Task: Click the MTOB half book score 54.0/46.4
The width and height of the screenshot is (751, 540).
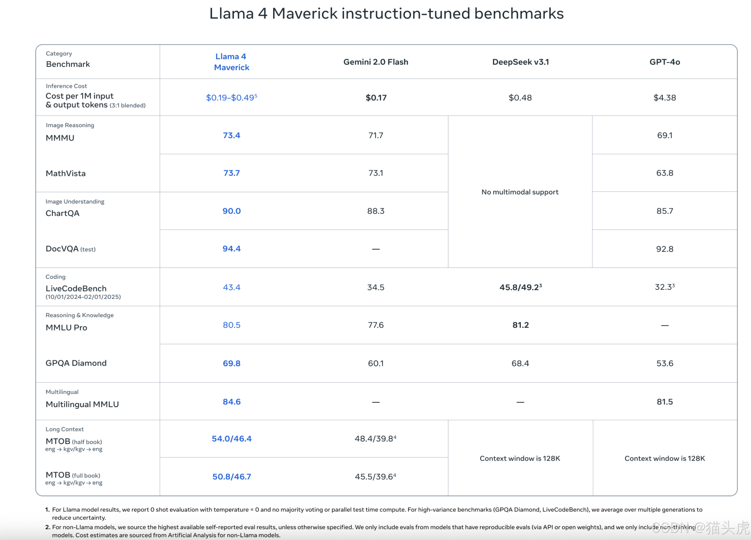Action: click(231, 439)
